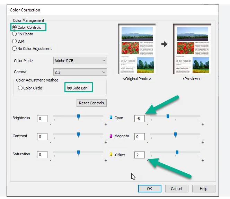Focus the Yellow value input field

(139, 155)
